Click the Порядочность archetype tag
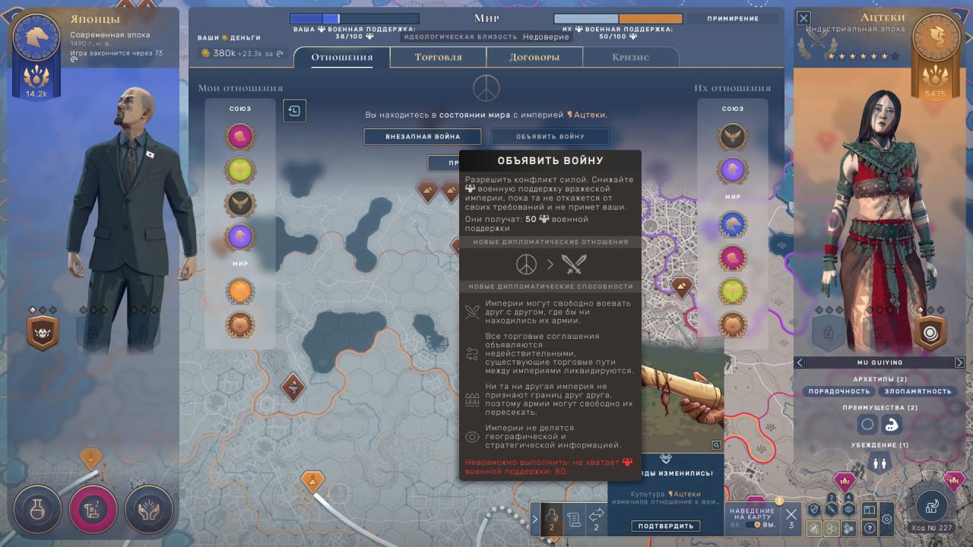 coord(838,391)
